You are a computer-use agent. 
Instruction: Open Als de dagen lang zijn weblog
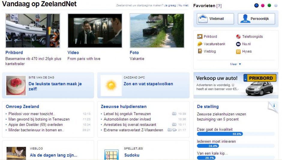point(54,155)
